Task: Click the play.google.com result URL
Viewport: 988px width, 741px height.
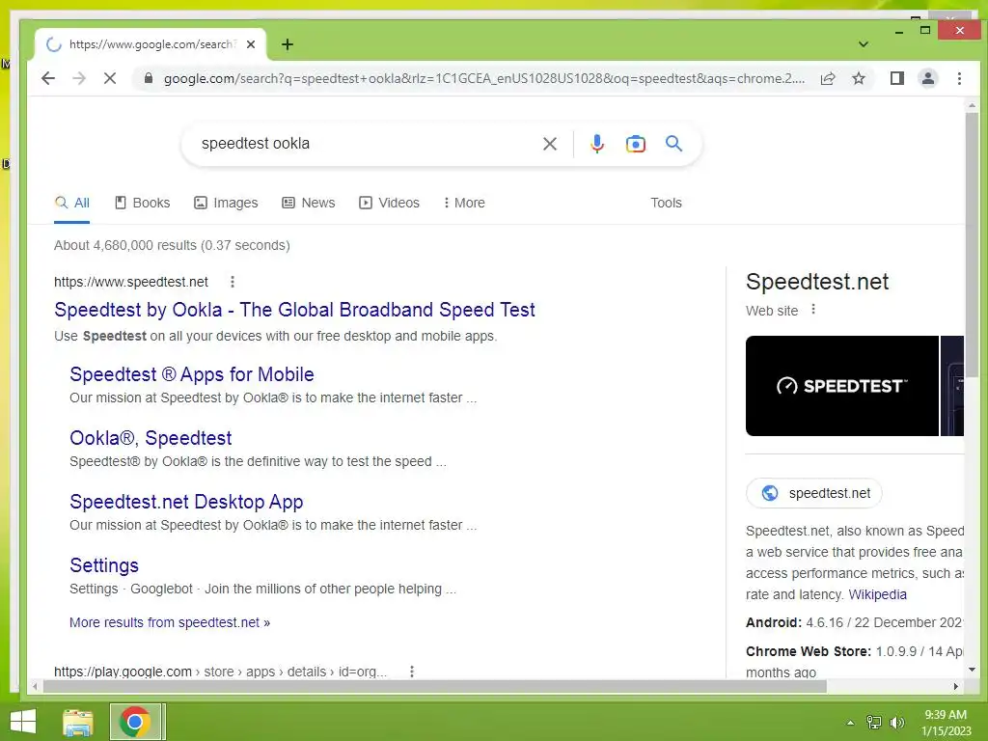Action: click(221, 672)
